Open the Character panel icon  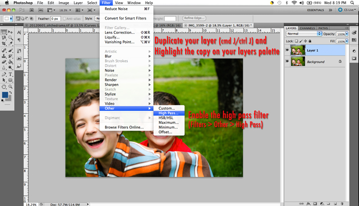tap(19, 32)
